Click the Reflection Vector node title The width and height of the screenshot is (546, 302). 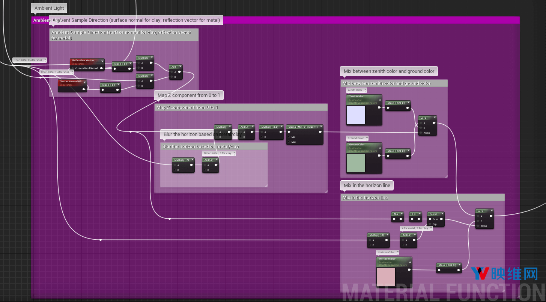point(84,60)
